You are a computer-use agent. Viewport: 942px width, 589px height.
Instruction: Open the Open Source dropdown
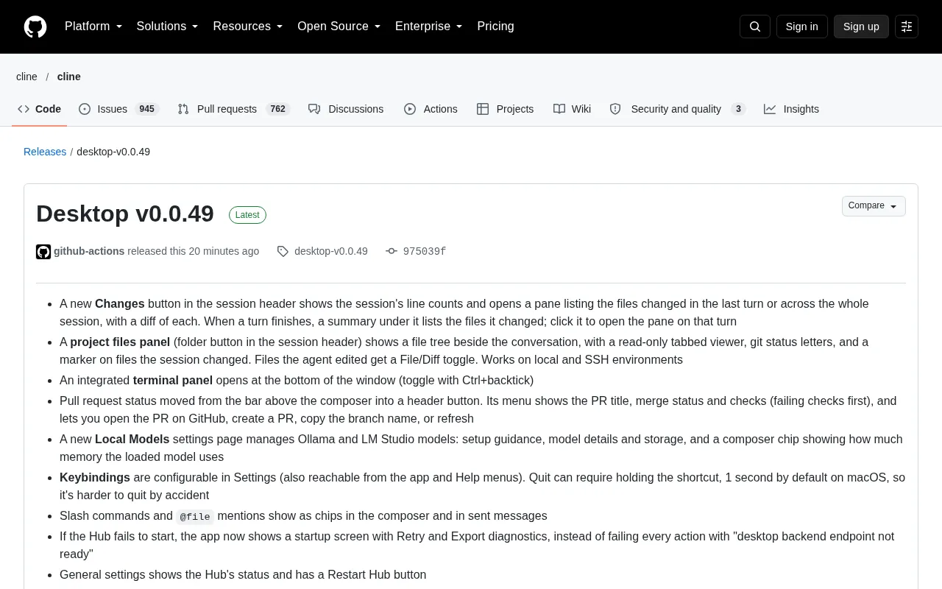tap(339, 27)
